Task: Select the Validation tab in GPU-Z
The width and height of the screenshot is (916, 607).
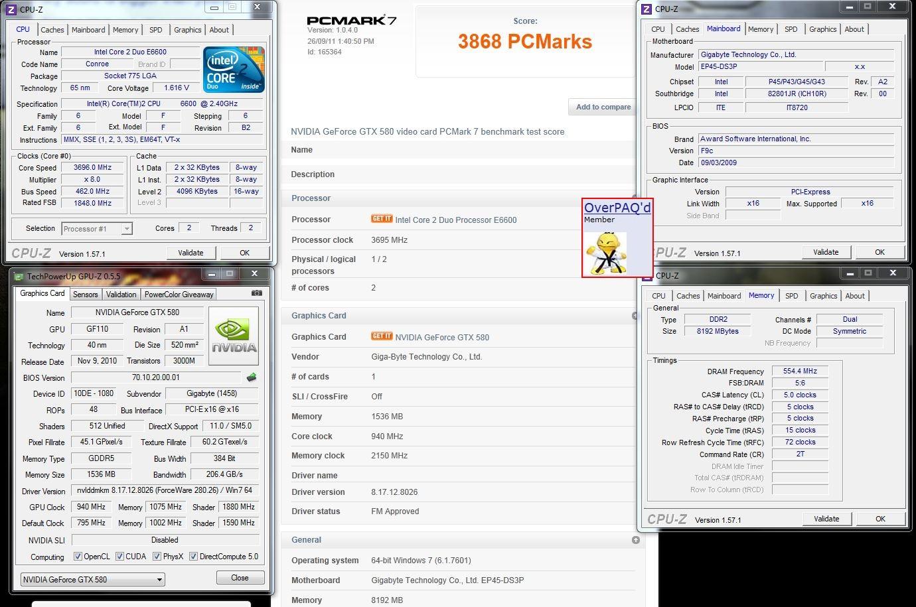Action: pos(121,295)
